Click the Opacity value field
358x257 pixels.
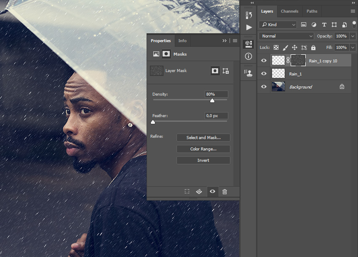click(342, 36)
